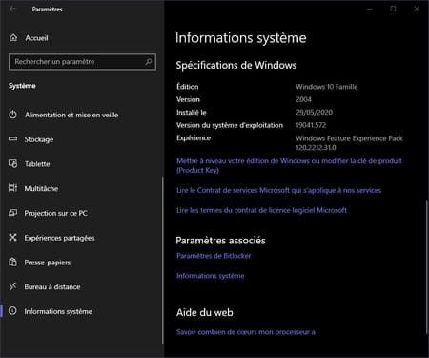Click the power icon for Alimentation
This screenshot has width=429, height=358.
coord(12,115)
